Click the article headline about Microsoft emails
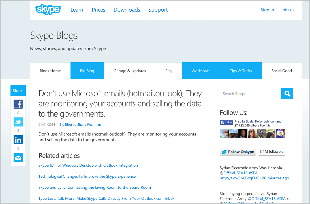Image resolution: width=310 pixels, height=204 pixels. pos(120,104)
